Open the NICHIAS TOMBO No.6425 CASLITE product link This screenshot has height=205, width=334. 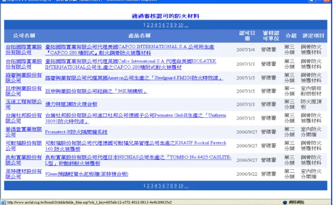click(x=138, y=160)
